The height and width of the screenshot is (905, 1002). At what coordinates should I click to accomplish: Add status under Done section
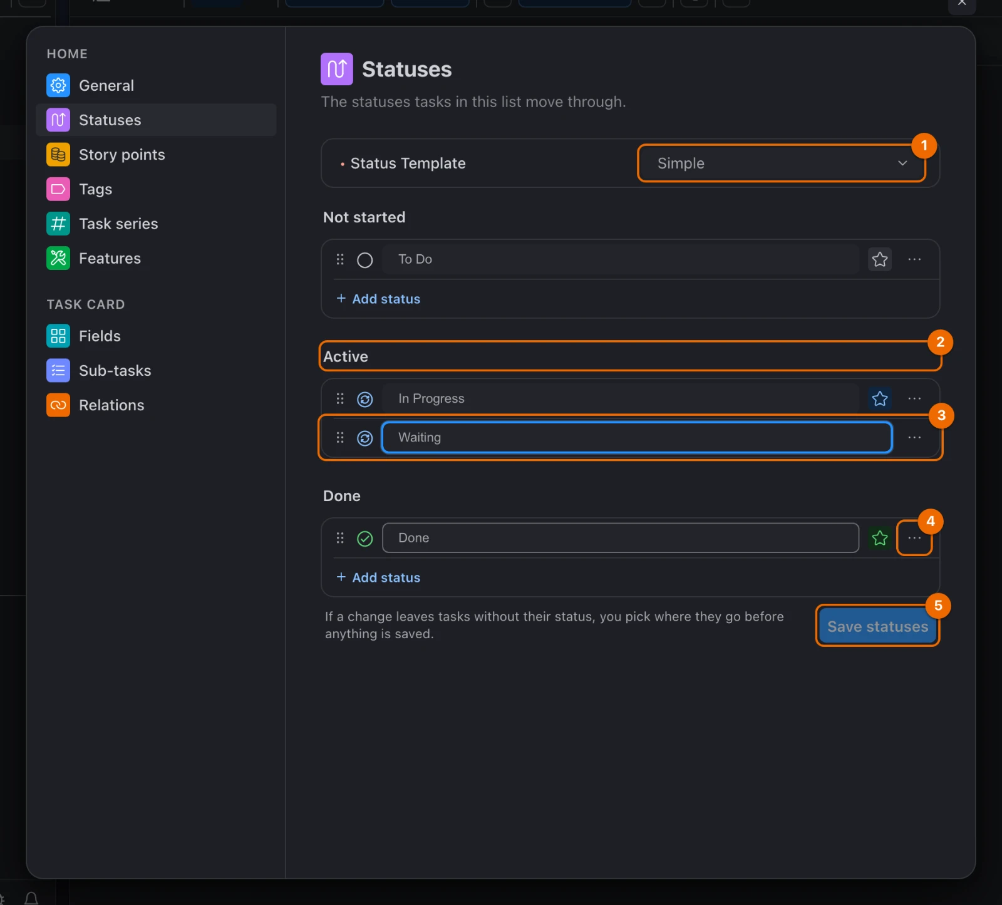378,577
